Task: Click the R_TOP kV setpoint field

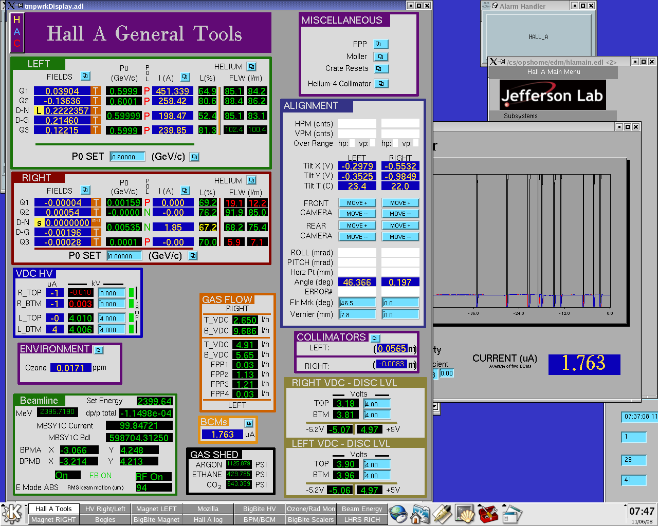Action: tap(112, 293)
